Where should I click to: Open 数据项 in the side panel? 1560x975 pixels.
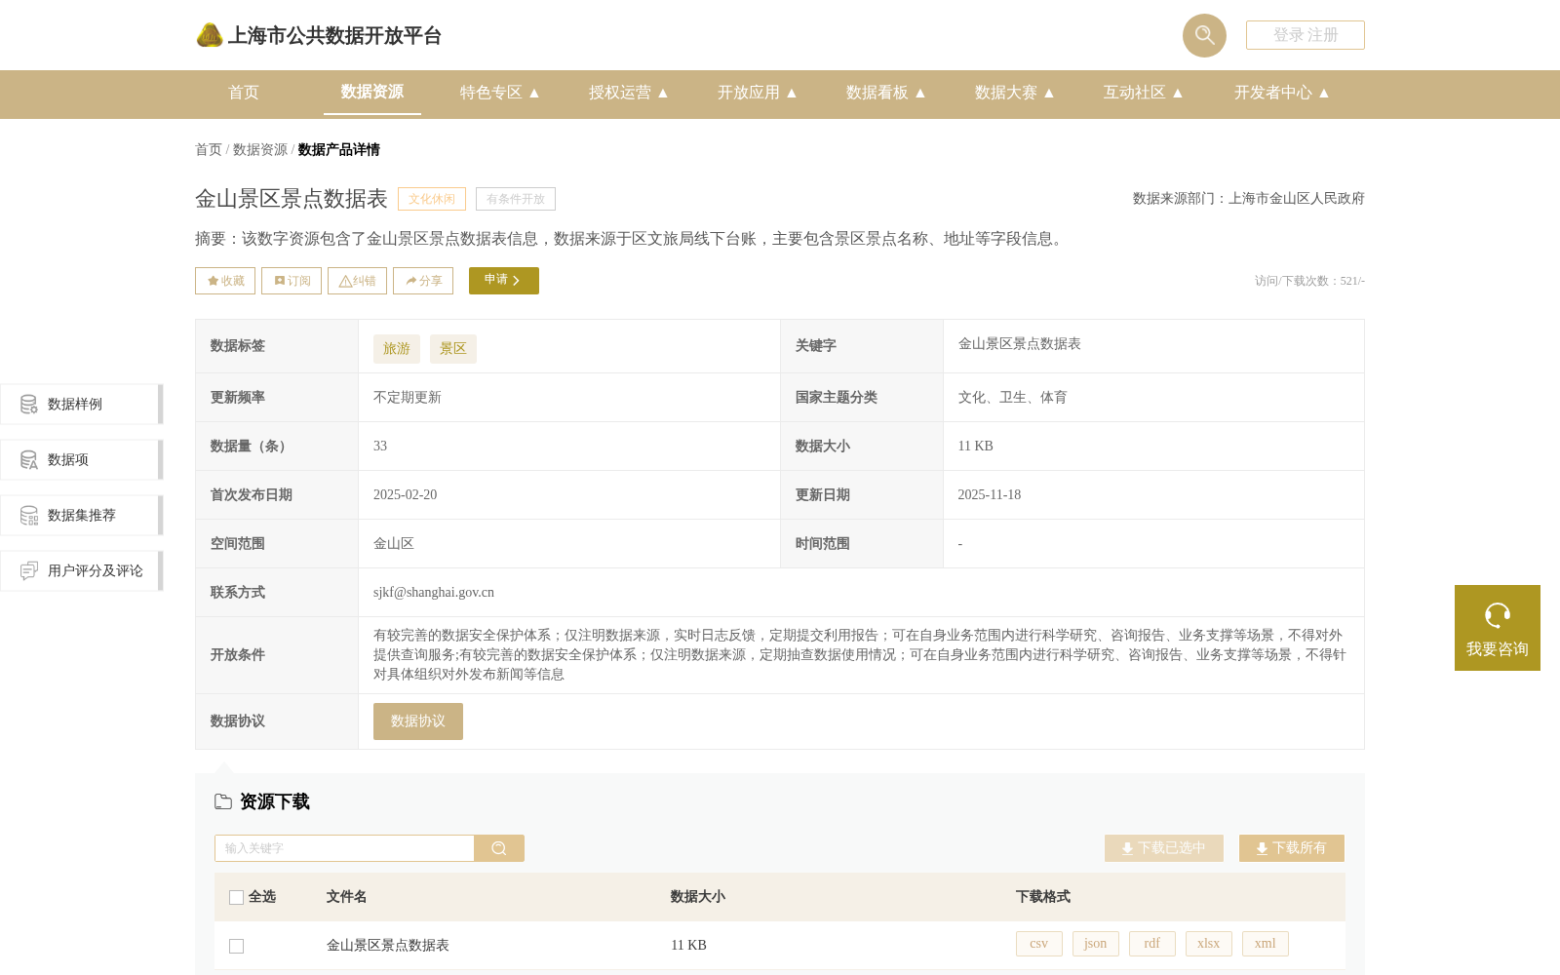click(x=81, y=460)
